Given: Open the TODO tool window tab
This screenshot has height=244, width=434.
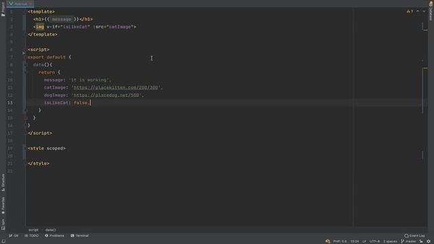Looking at the screenshot, I should 32,236.
